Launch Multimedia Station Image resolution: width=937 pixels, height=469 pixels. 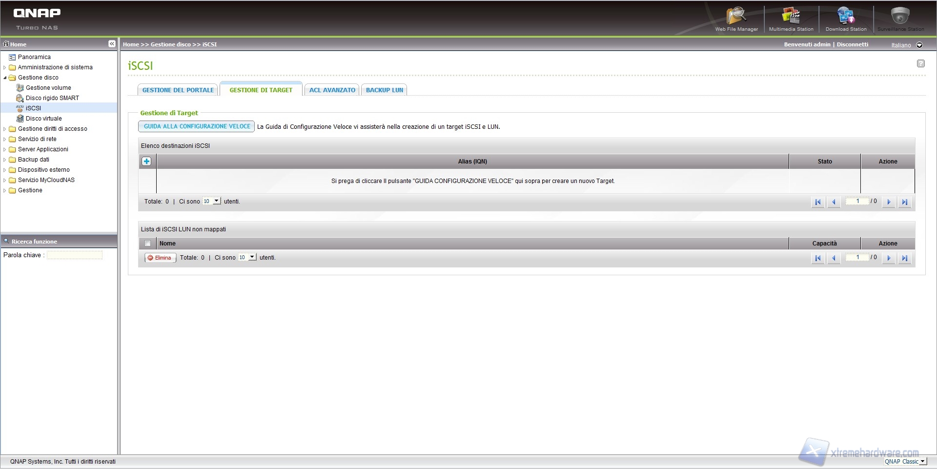point(791,19)
